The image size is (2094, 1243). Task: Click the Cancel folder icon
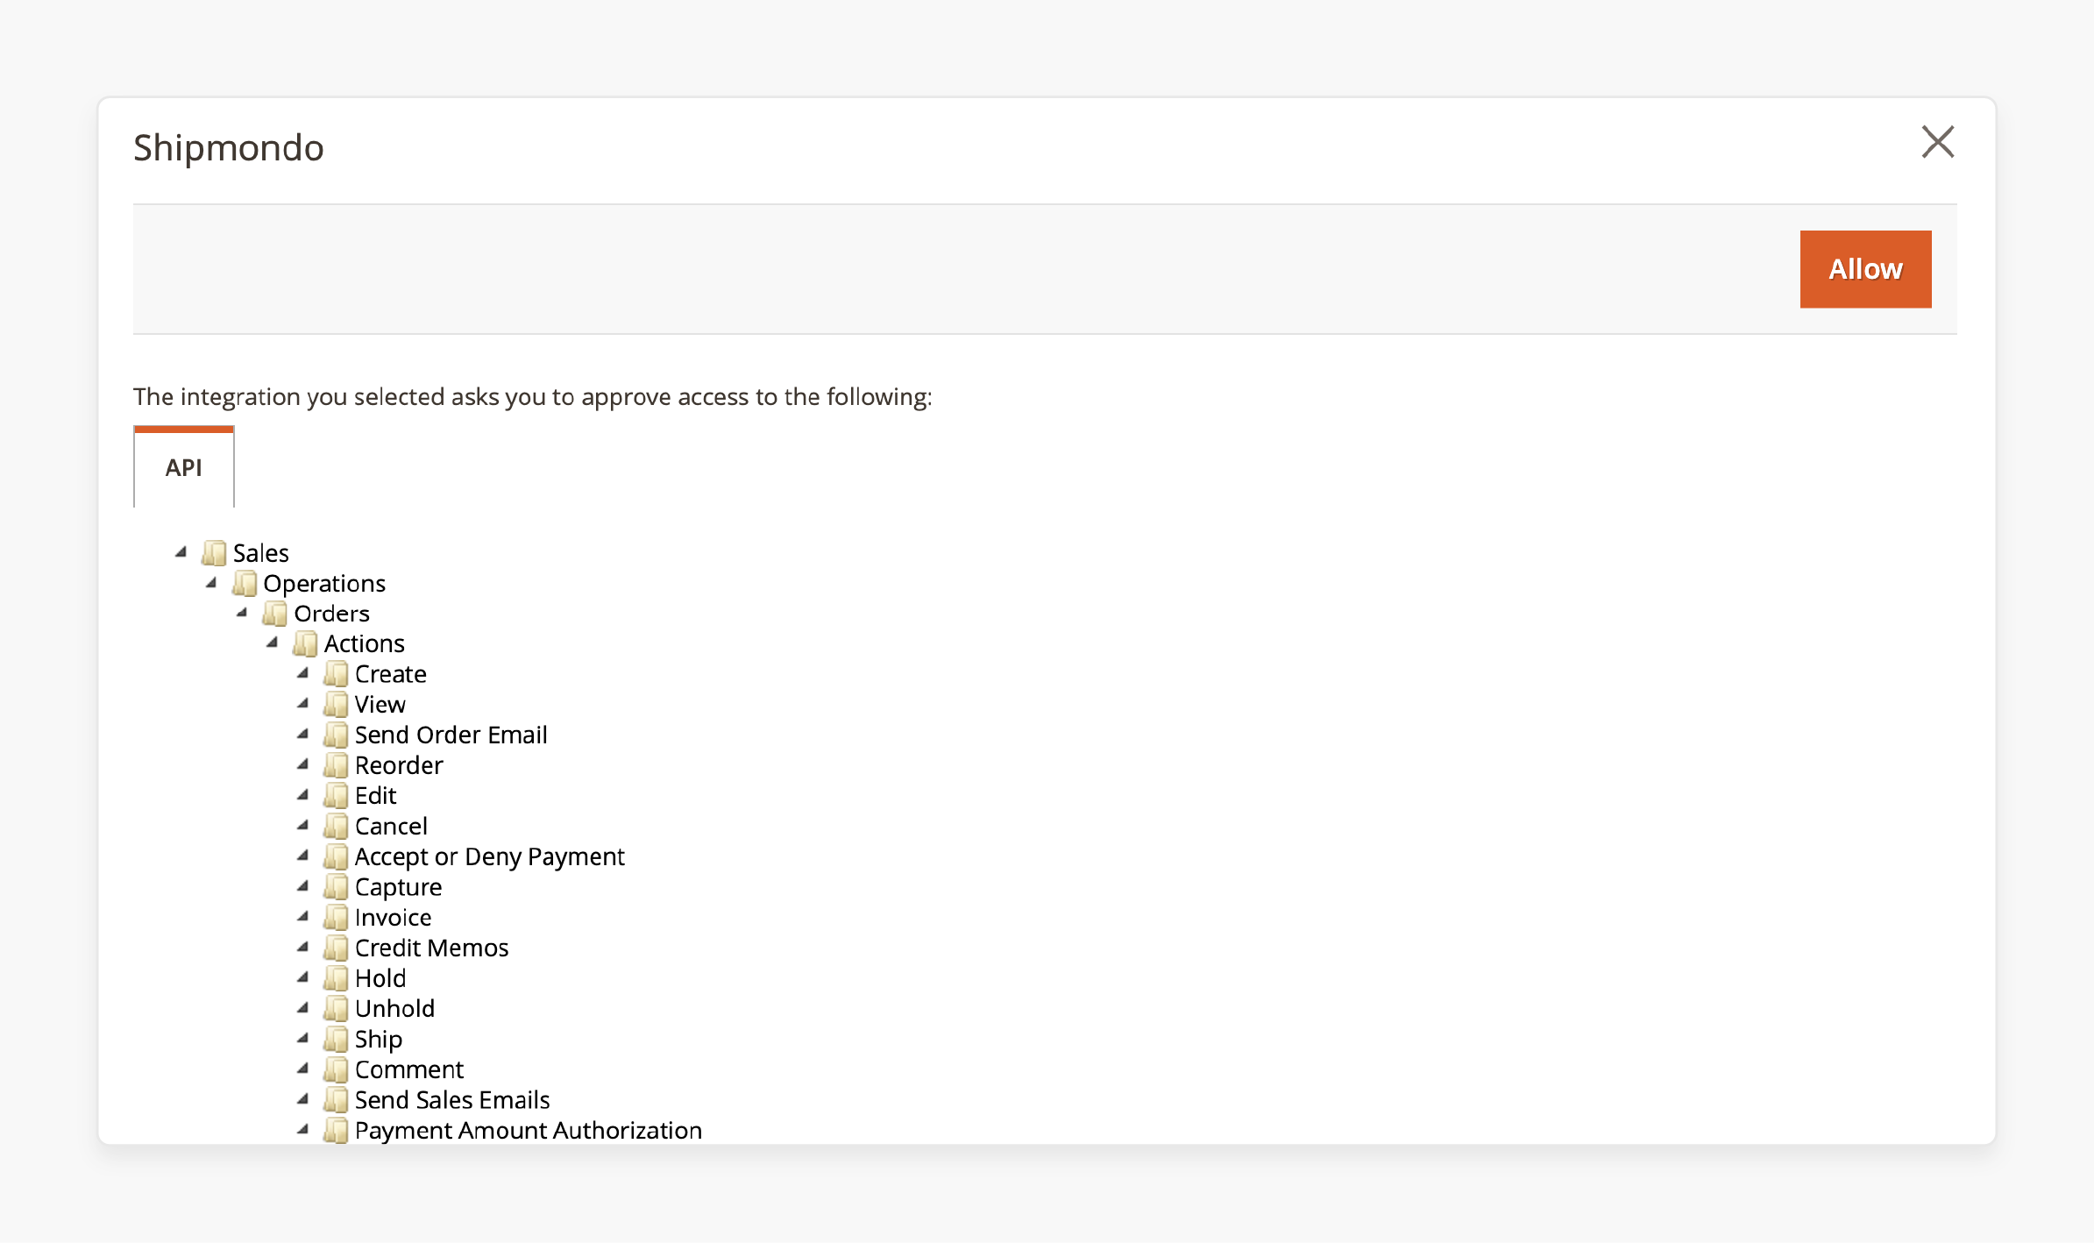pyautogui.click(x=336, y=827)
